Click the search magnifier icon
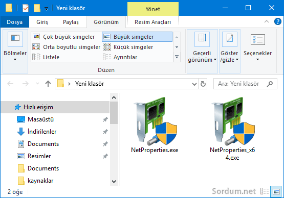The width and height of the screenshot is (284, 198). (x=270, y=84)
